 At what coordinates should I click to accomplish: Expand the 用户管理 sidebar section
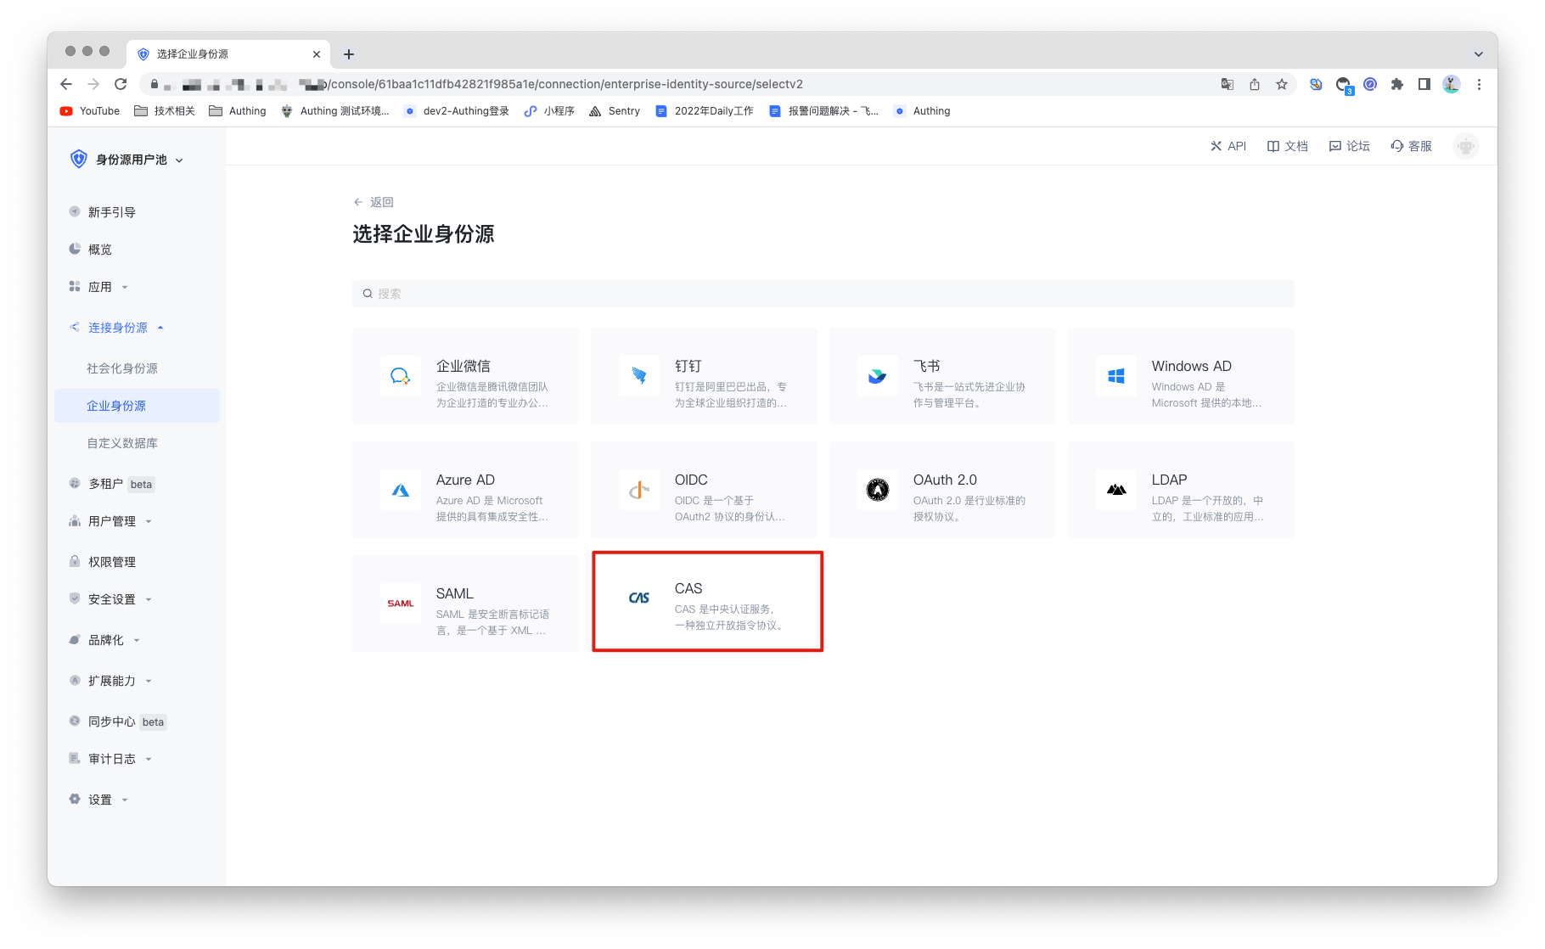click(x=113, y=521)
